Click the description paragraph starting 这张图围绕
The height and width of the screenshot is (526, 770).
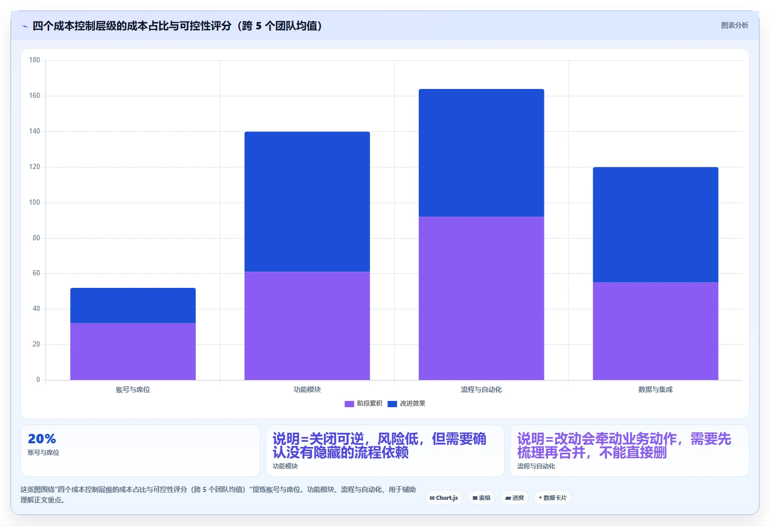pyautogui.click(x=218, y=495)
